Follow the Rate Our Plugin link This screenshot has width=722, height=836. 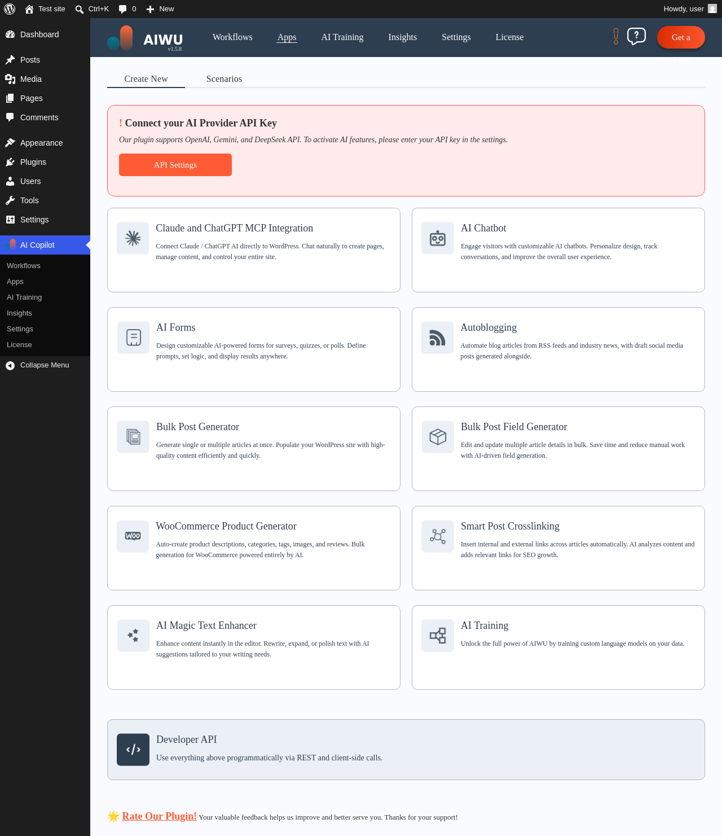click(x=160, y=816)
